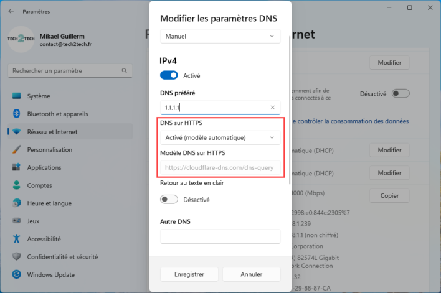Select the Comptes person icon
Viewport: 441px width, 293px height.
click(16, 185)
